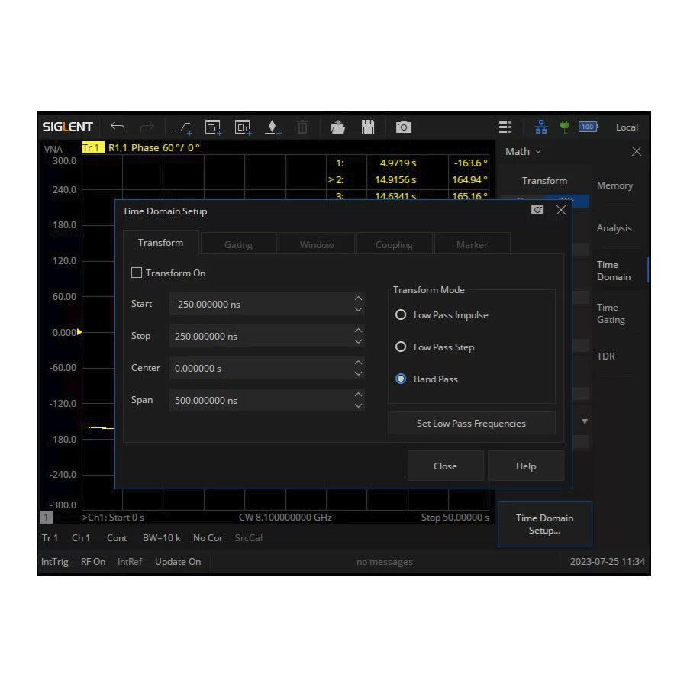
Task: Choose the Low Pass Step option
Action: [x=401, y=347]
